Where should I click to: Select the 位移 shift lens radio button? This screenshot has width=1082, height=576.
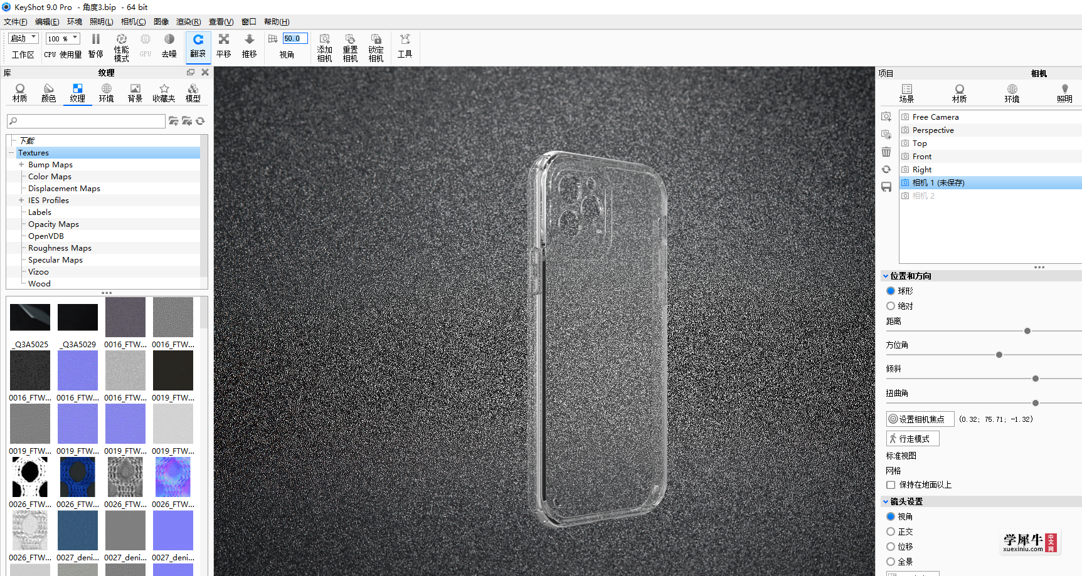891,547
